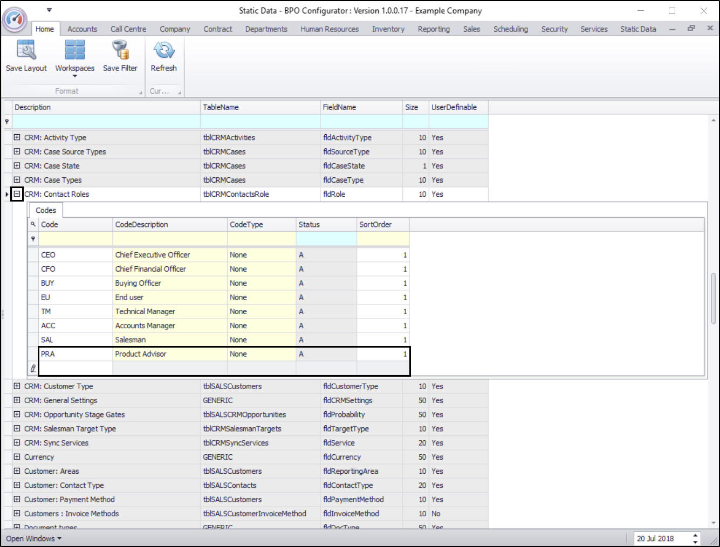Open the Workspaces icon menu
The width and height of the screenshot is (720, 547).
[74, 50]
